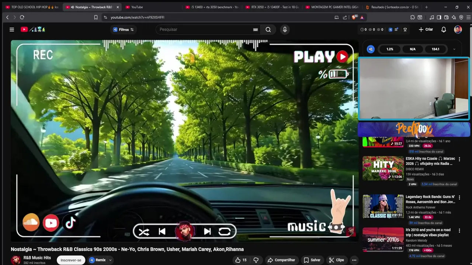
Task: Open the YouTube hamburger guide menu
Action: 12,29
